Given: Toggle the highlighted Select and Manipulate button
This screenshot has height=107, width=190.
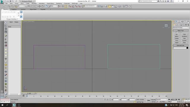Looking at the screenshot, I should (66, 6).
